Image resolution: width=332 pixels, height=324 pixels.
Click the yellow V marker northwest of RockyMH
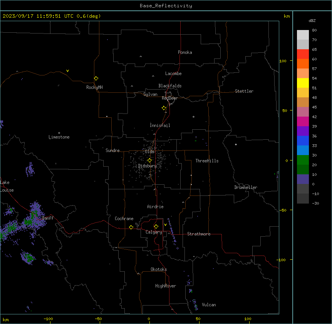coord(67,71)
